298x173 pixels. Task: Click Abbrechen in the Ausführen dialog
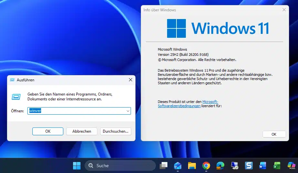pos(82,131)
